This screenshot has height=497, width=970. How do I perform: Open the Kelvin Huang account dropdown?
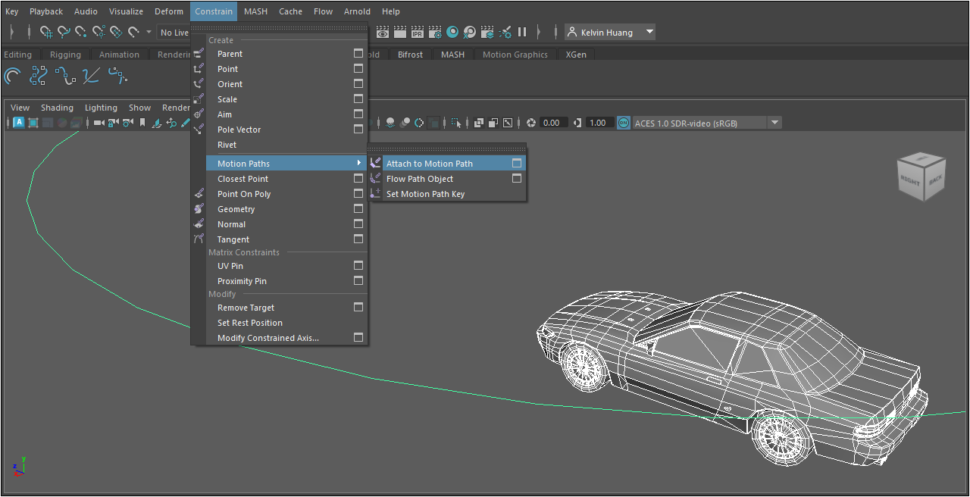click(x=649, y=33)
